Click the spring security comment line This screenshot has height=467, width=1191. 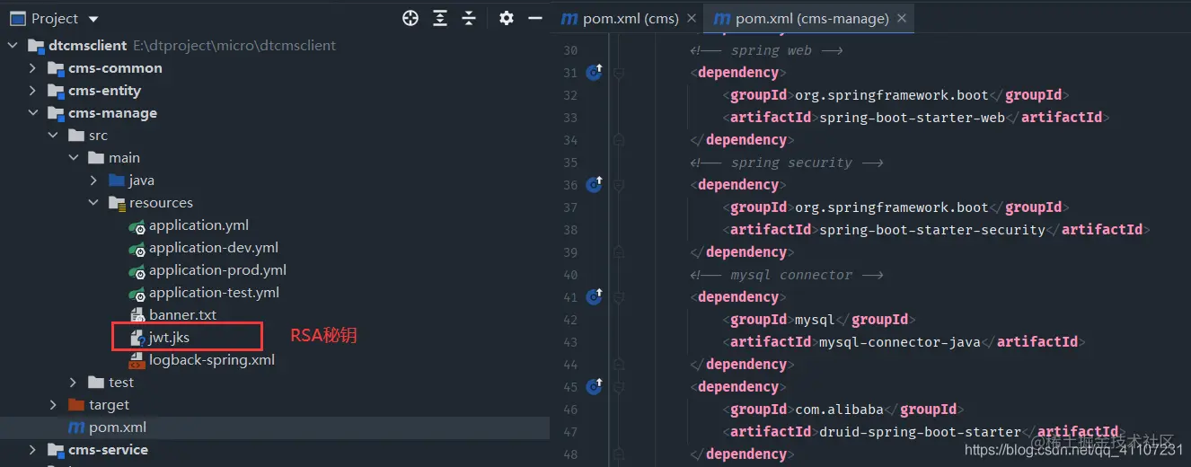tap(787, 163)
